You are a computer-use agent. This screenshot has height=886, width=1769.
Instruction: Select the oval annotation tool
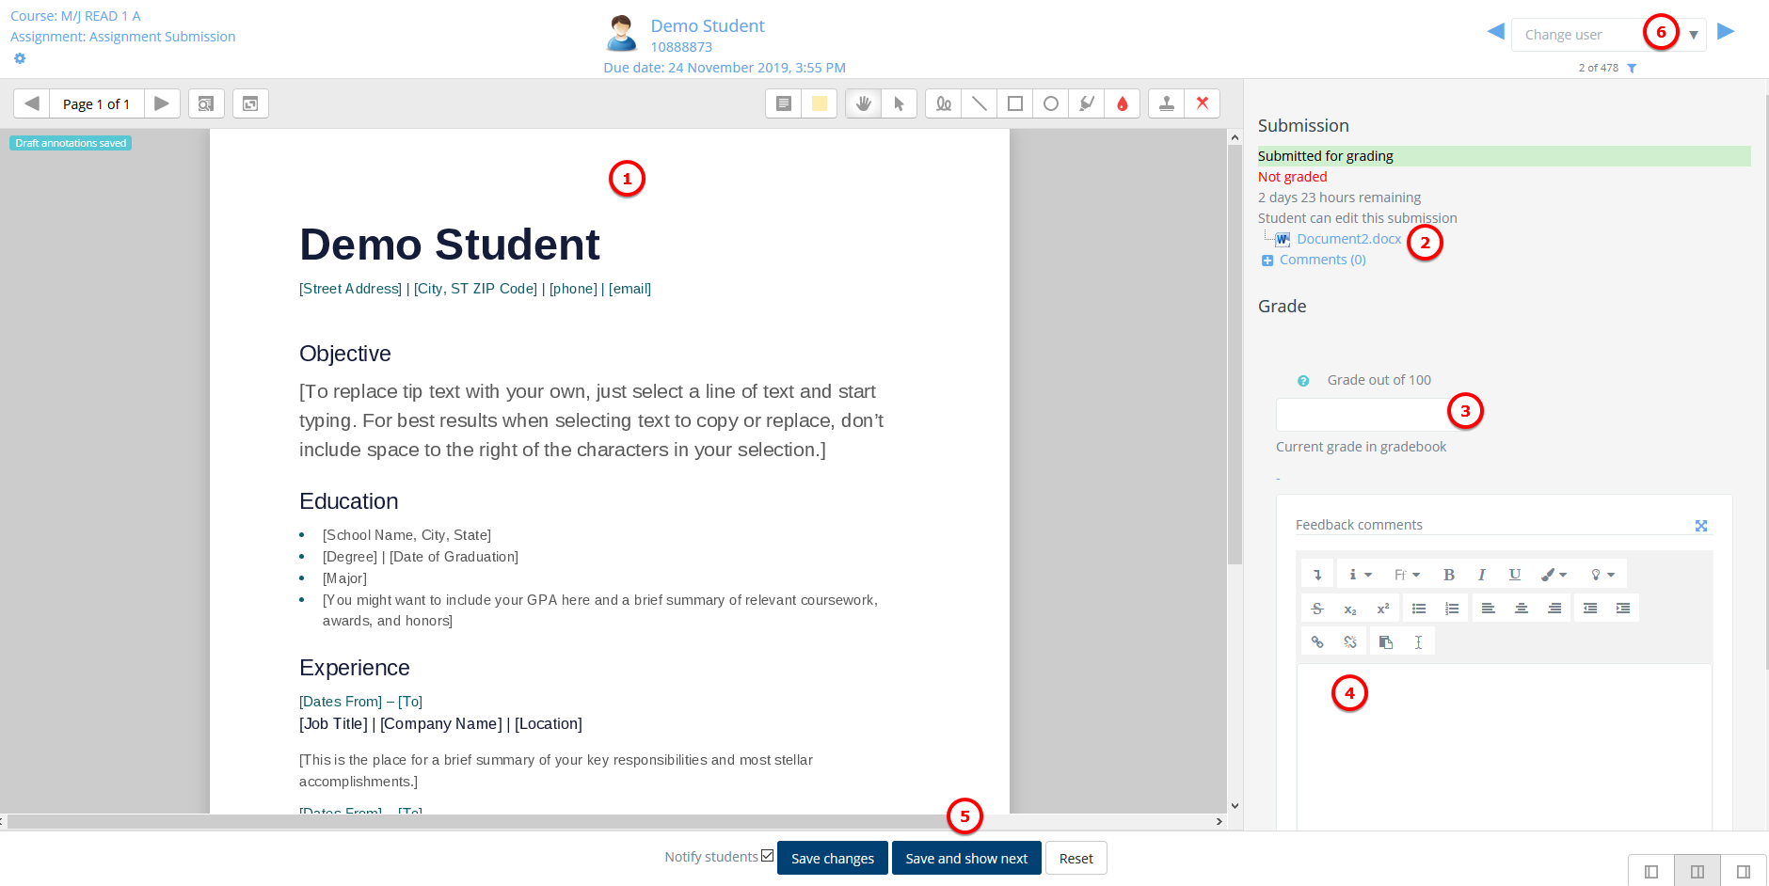[x=1051, y=103]
